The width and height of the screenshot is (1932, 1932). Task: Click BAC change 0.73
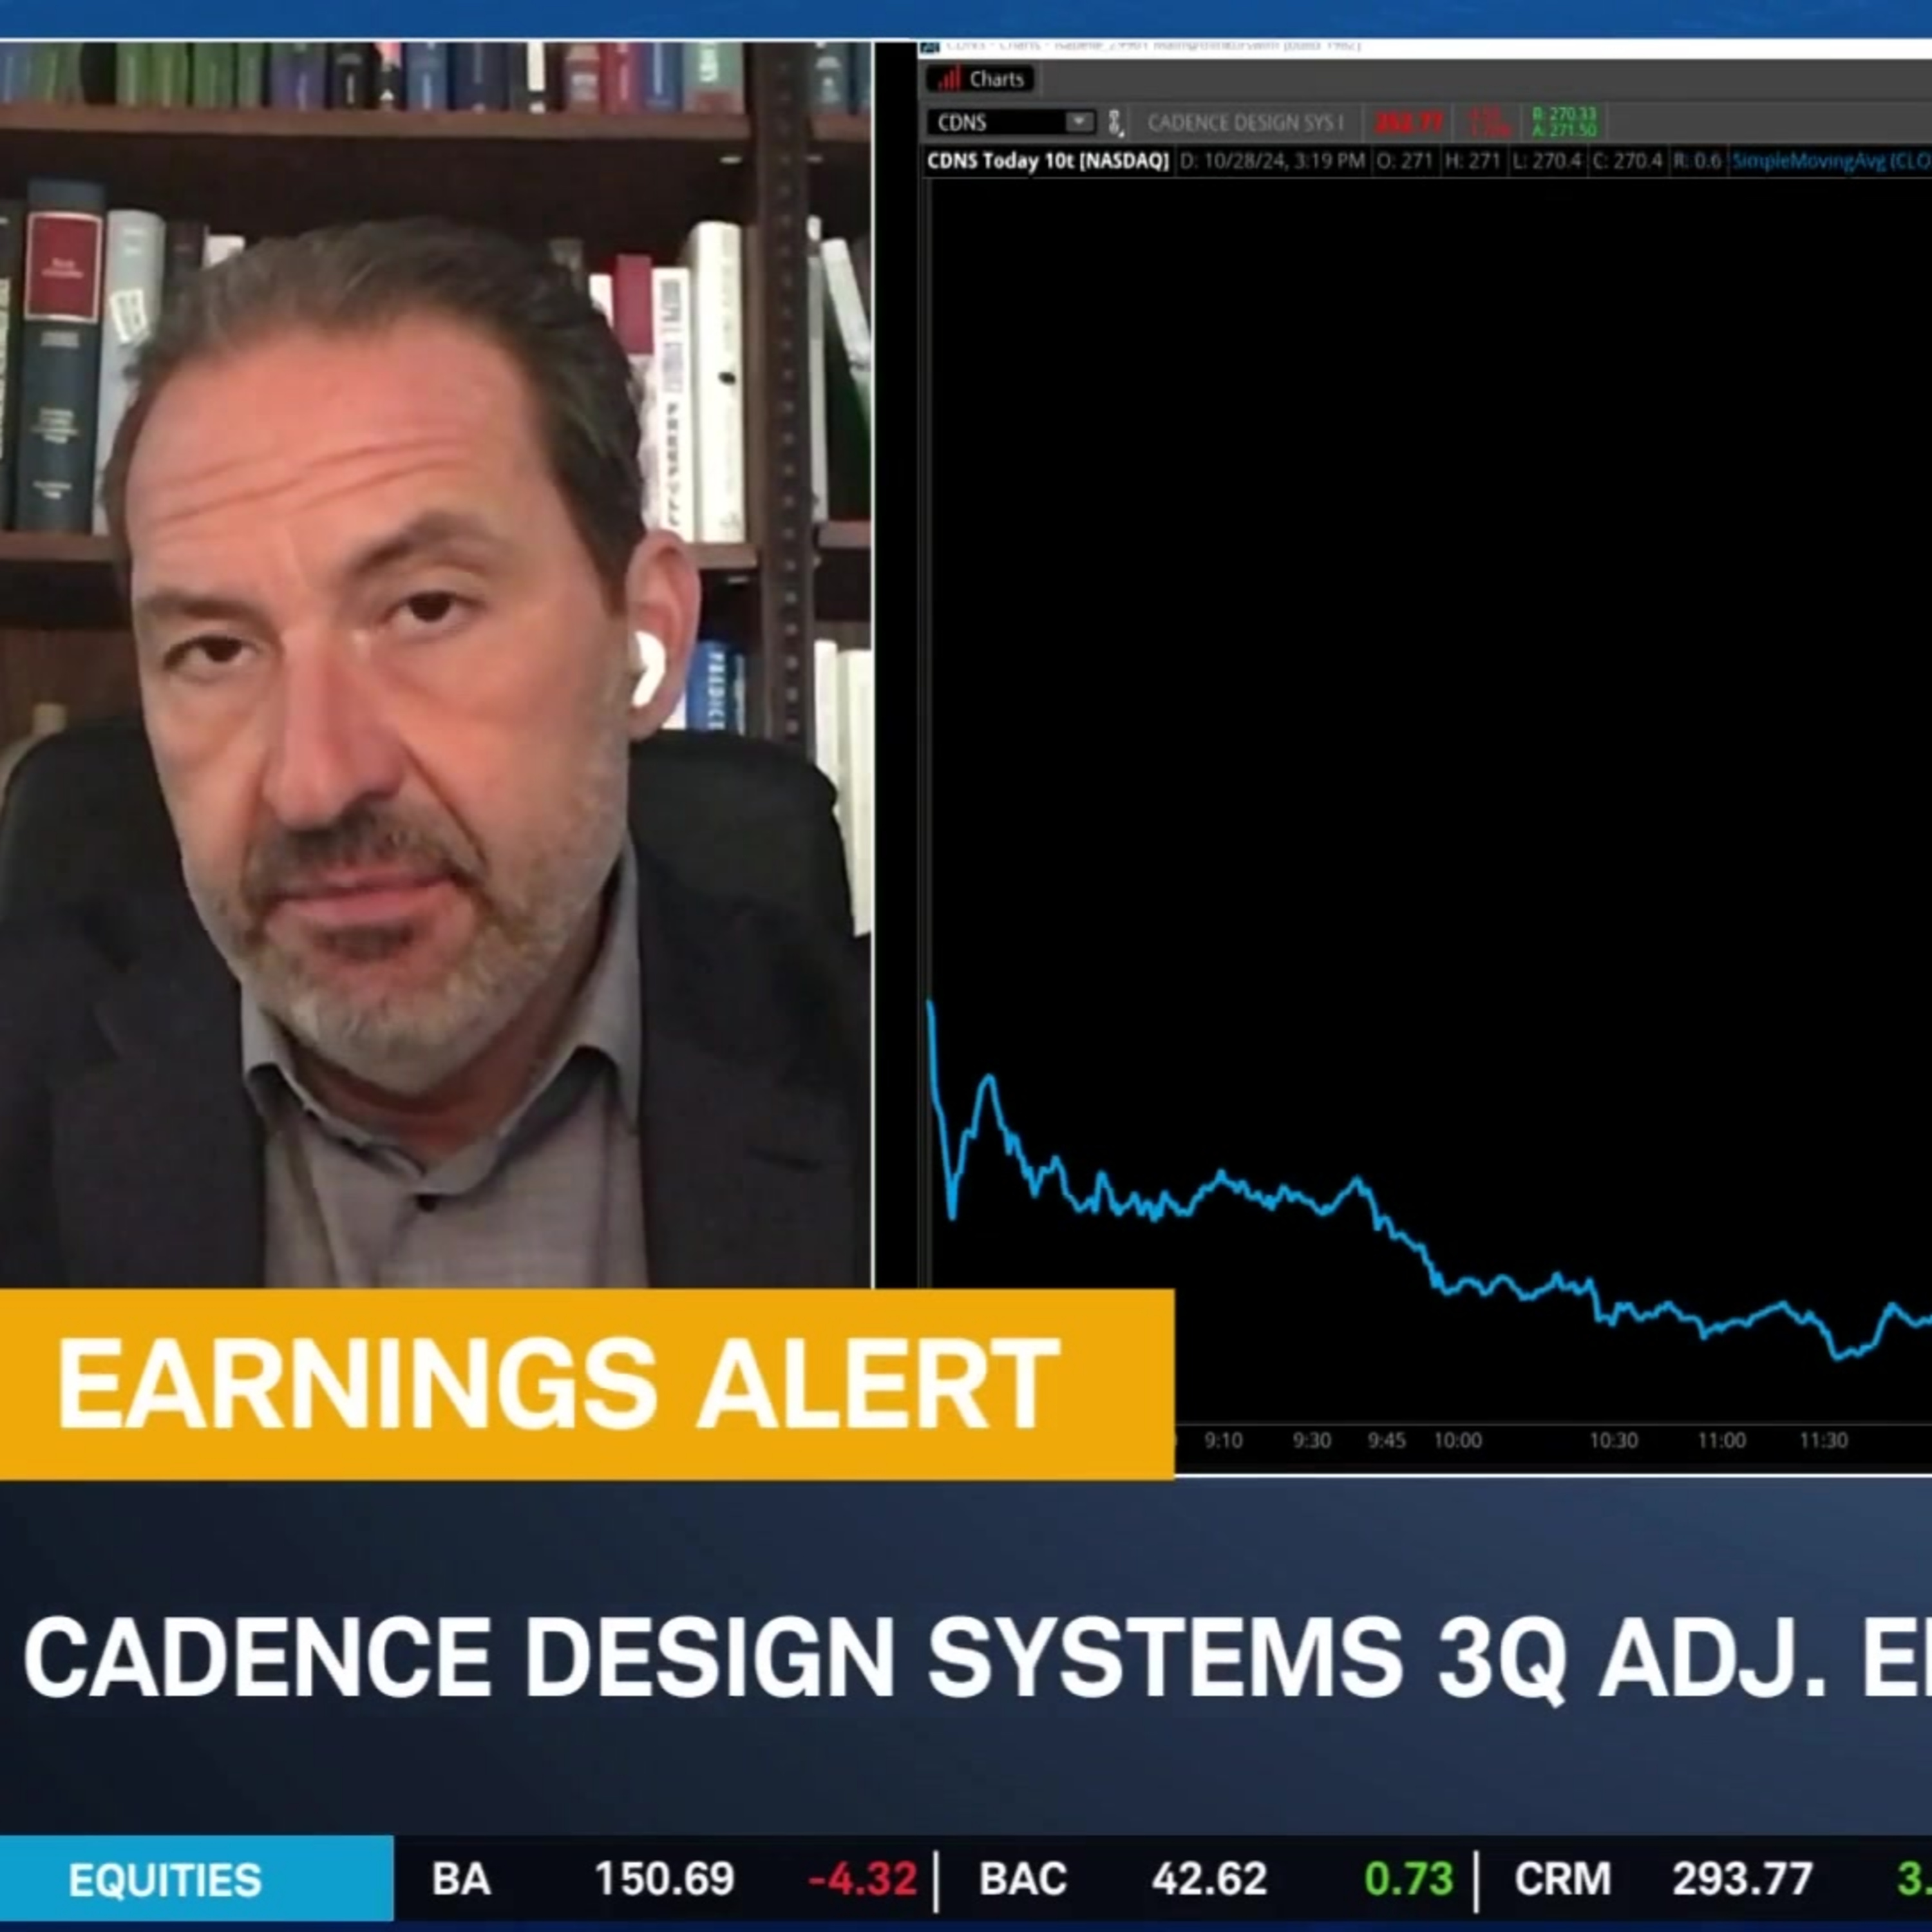click(x=1408, y=1879)
